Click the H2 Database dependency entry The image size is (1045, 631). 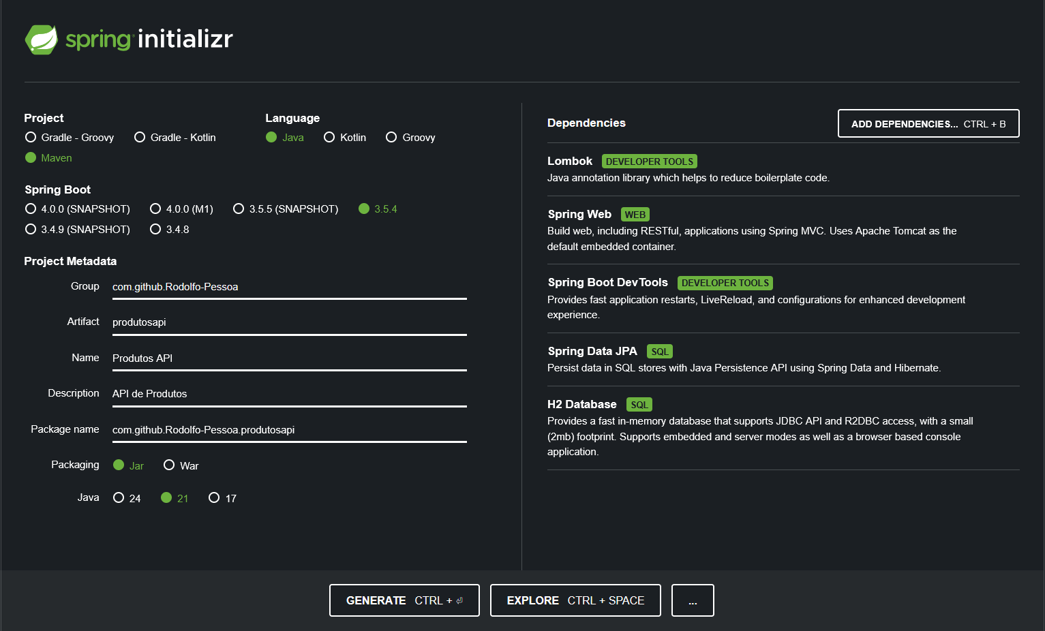coord(783,427)
